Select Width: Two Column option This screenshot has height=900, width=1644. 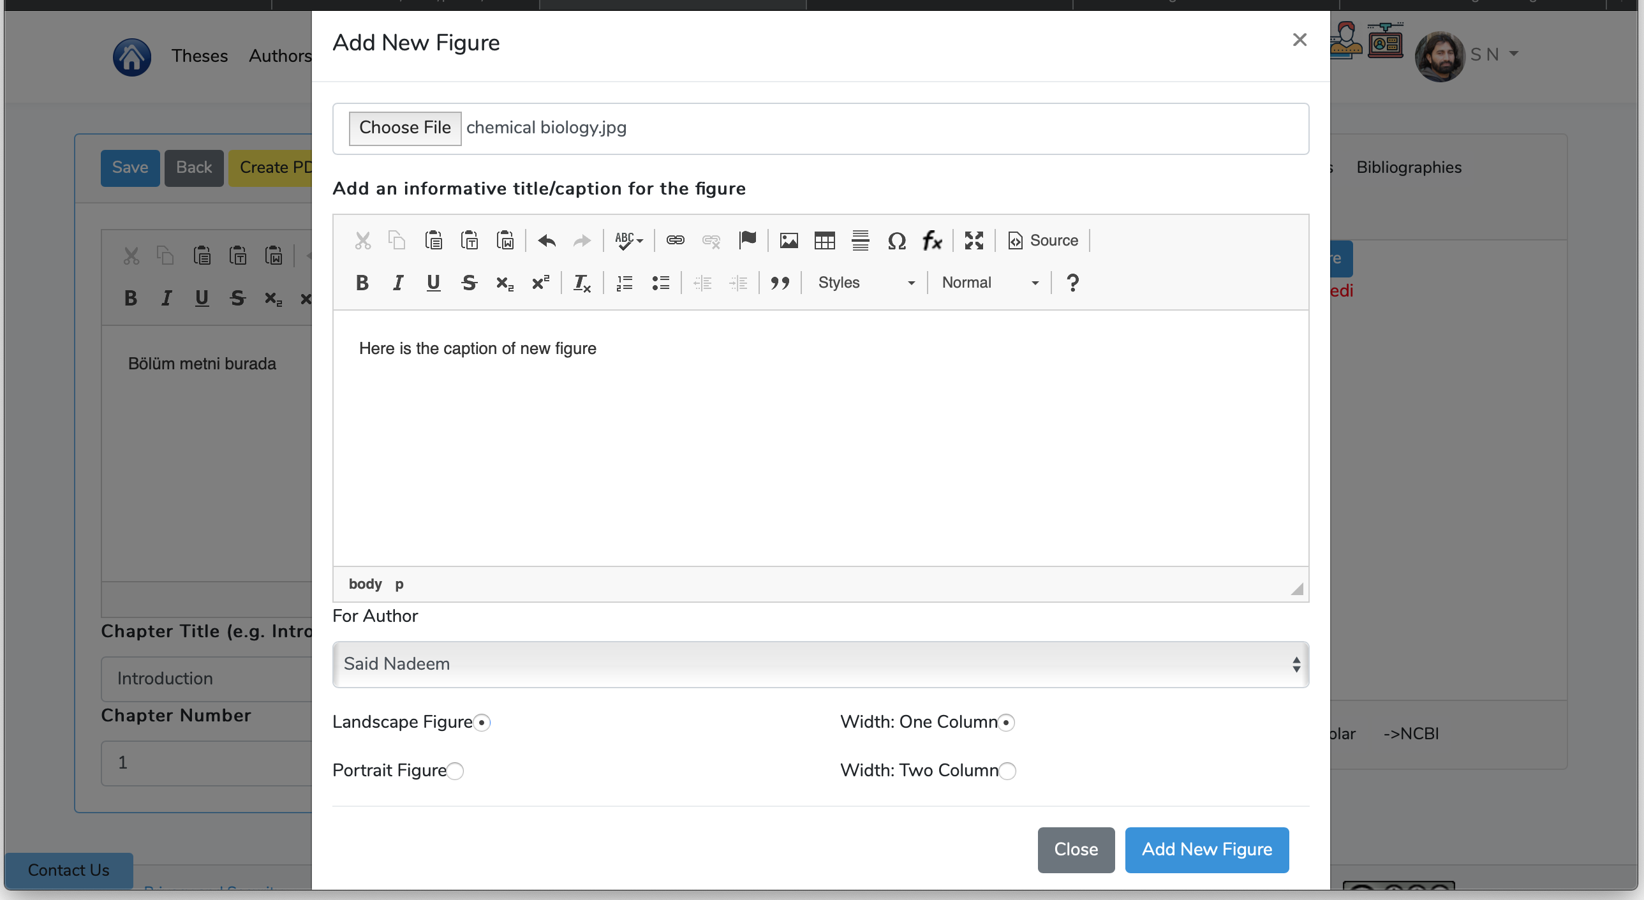pos(1007,771)
